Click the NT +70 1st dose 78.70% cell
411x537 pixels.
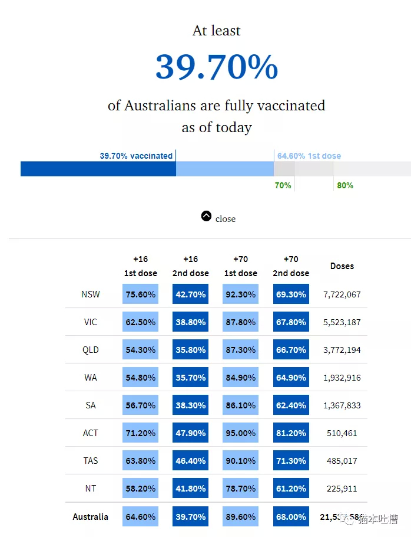pos(240,489)
